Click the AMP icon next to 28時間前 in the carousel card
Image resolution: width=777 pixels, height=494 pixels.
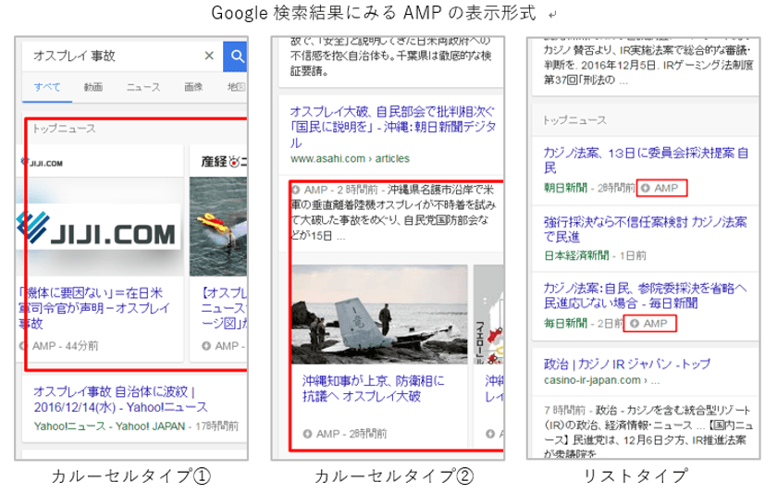pos(307,434)
